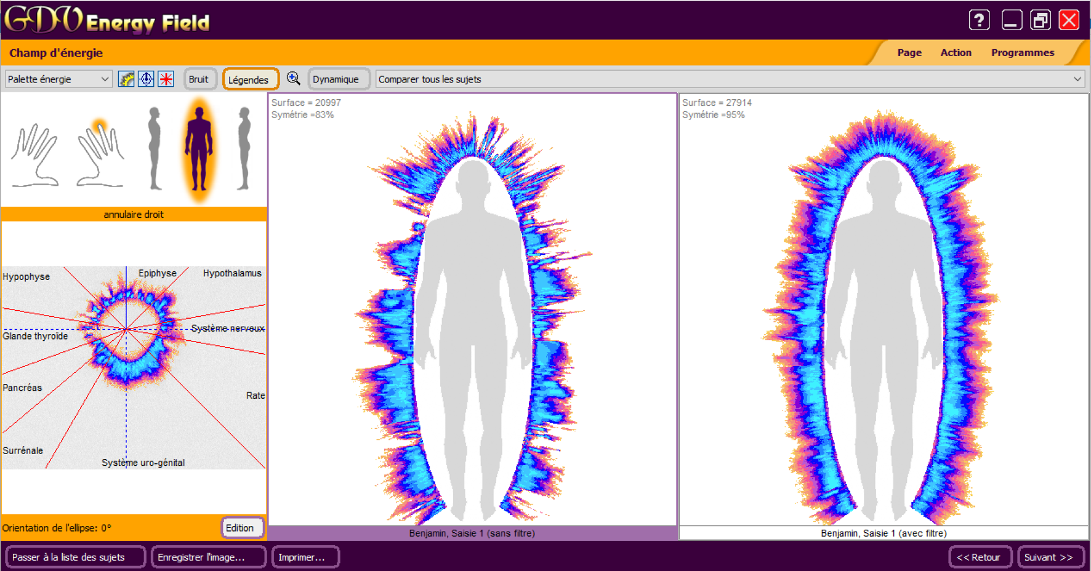This screenshot has height=571, width=1091.
Task: Click the Champ d'énergie title
Action: pos(56,53)
